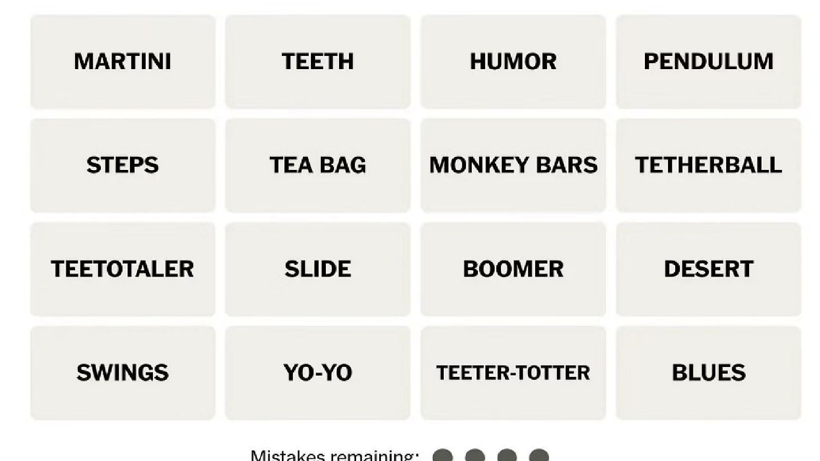Image resolution: width=820 pixels, height=461 pixels.
Task: Select the TEETOTALER tile
Action: click(123, 268)
